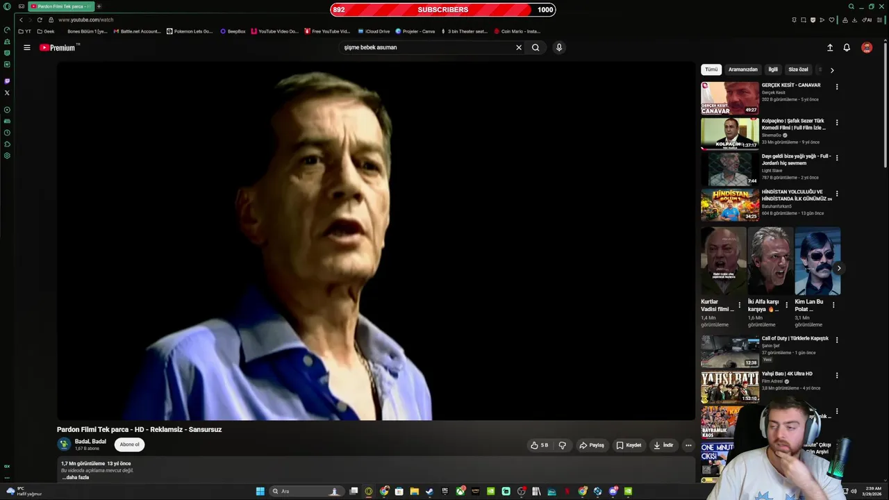Open browser heart bookmarks icon

click(x=831, y=19)
